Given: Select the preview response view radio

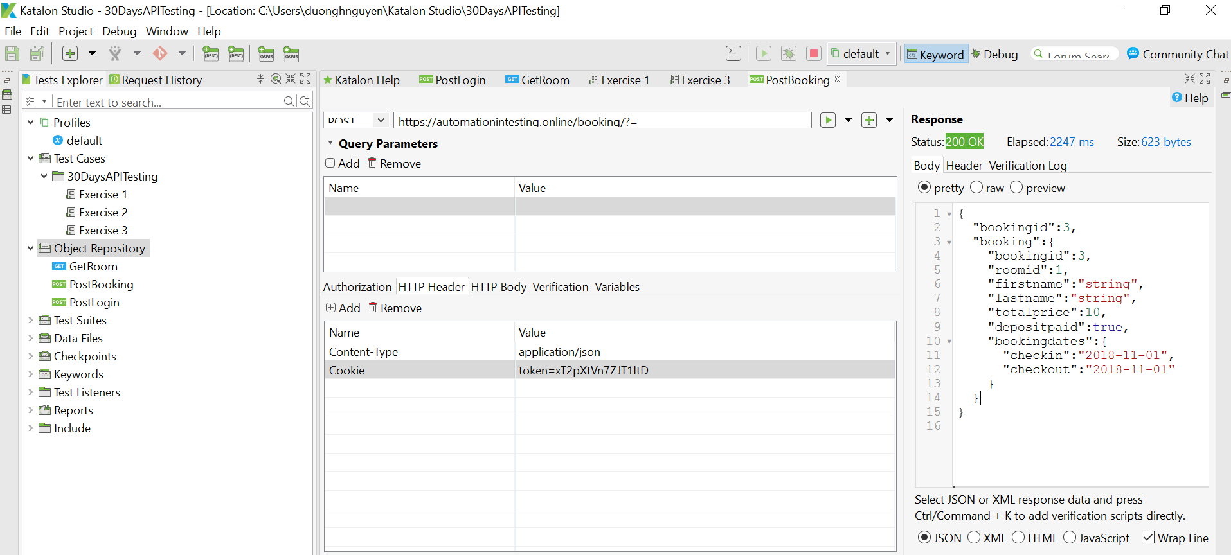Looking at the screenshot, I should coord(1016,188).
